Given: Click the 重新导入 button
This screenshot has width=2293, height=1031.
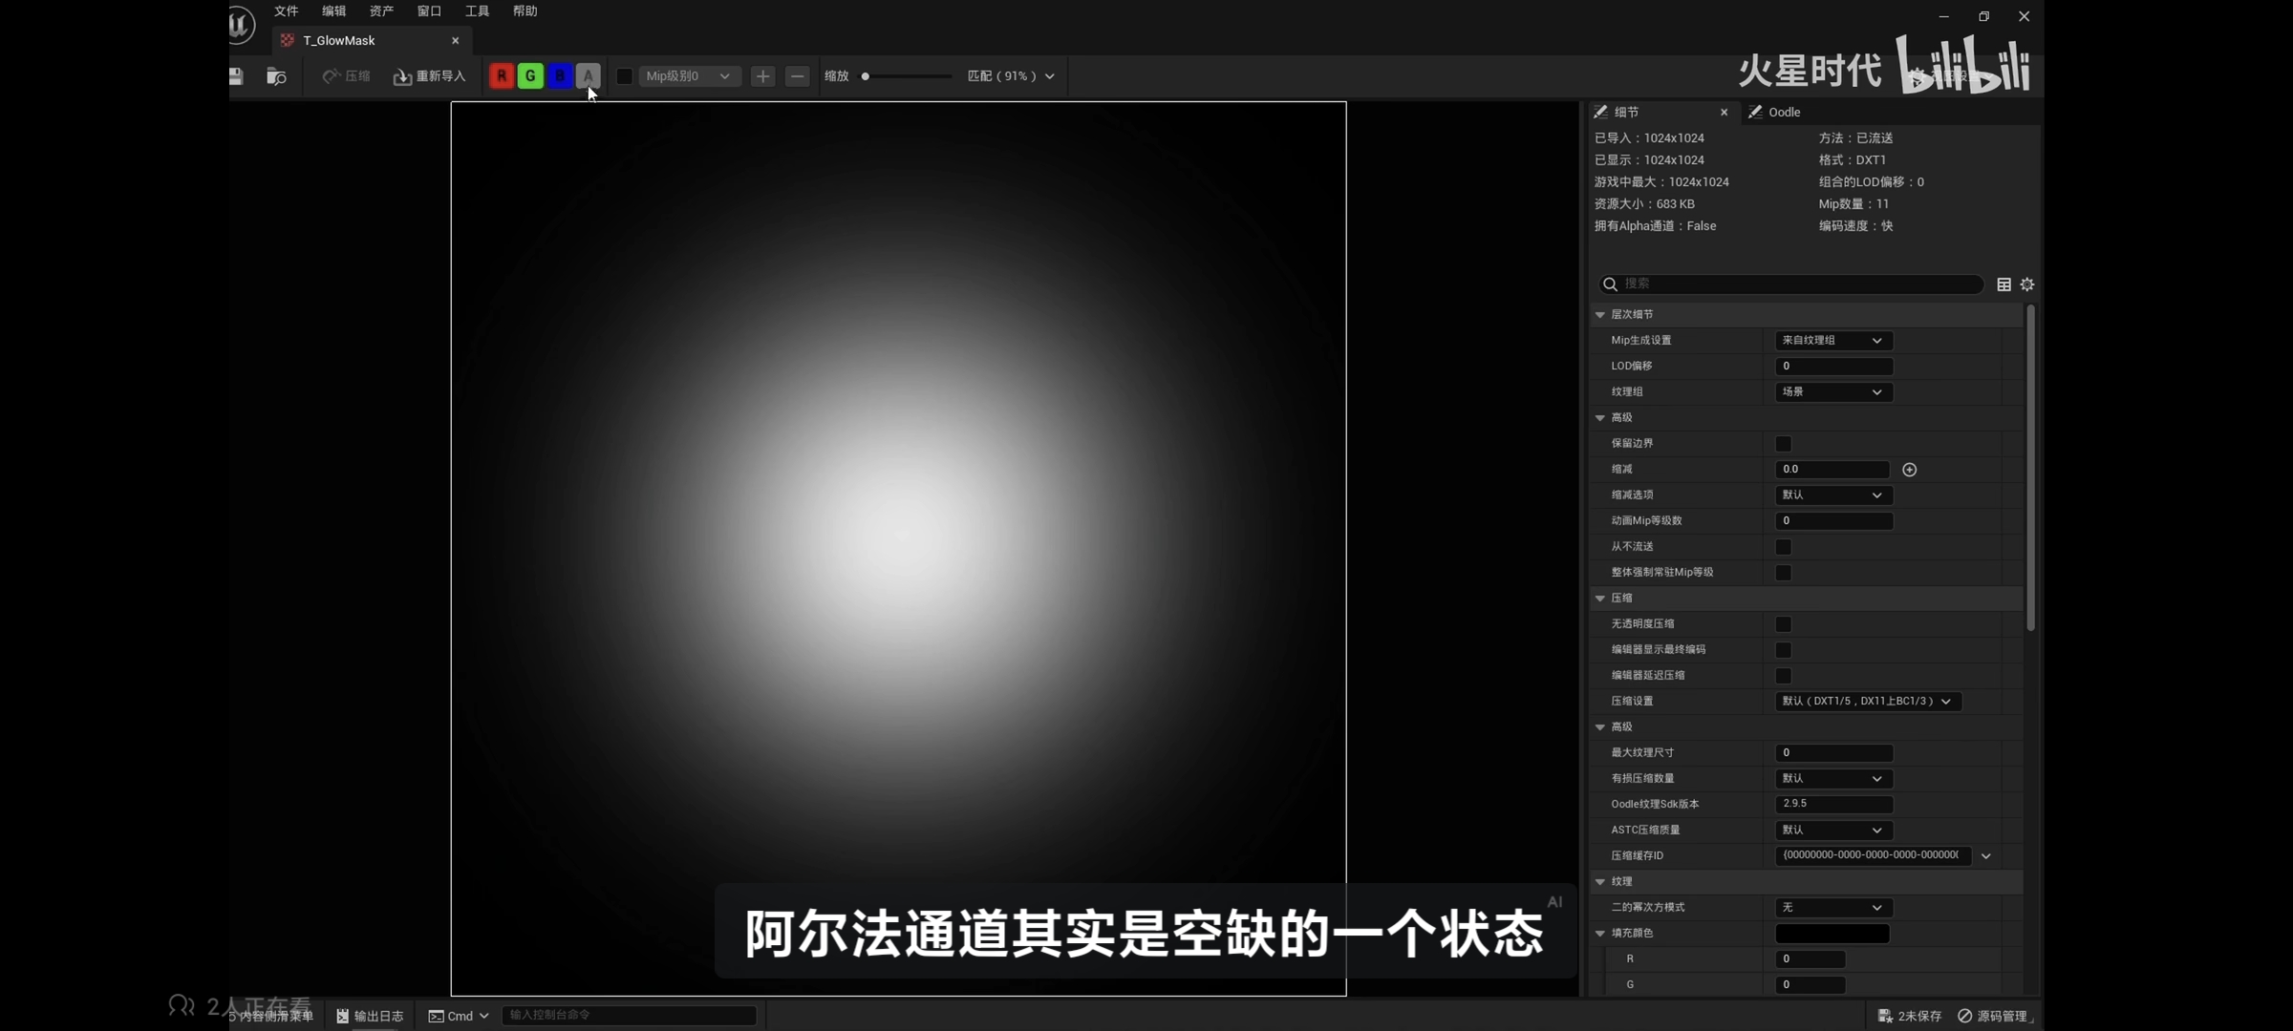Looking at the screenshot, I should (430, 76).
